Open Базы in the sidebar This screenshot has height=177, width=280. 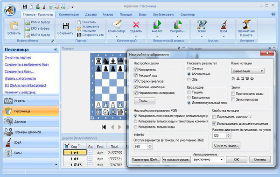31,153
